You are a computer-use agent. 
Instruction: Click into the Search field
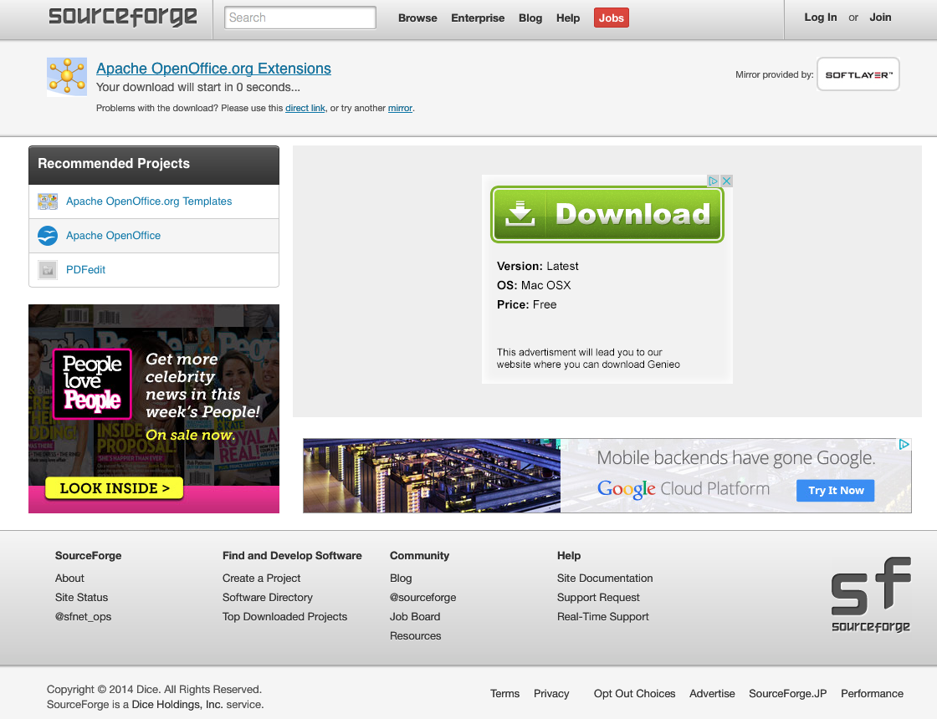tap(300, 18)
